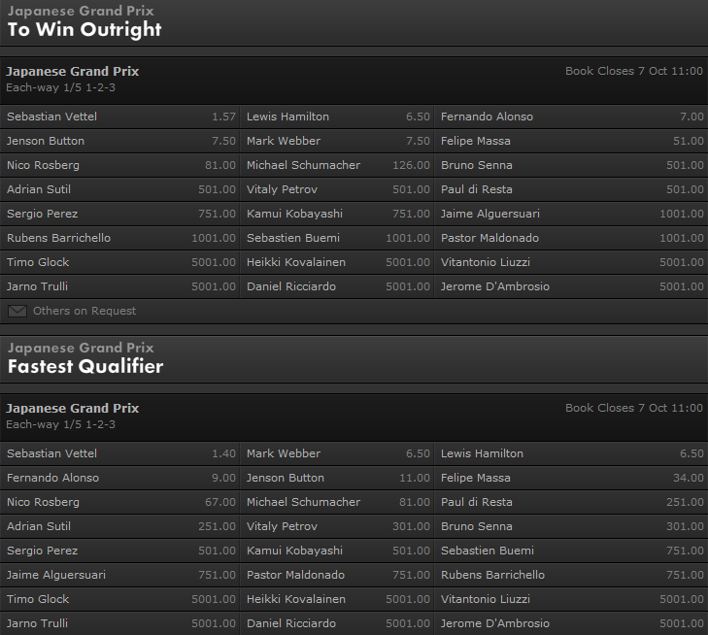Select Daniel Ricciardo fastest qualifier at 5001.00
The width and height of the screenshot is (708, 635).
tap(337, 623)
